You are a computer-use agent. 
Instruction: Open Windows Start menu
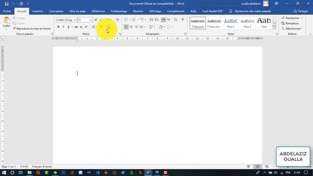(4, 173)
